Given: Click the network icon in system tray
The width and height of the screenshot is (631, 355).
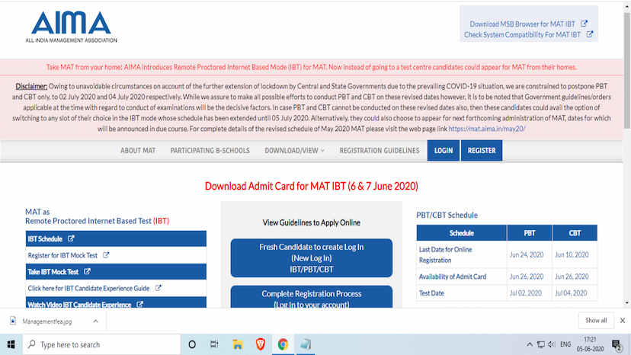Looking at the screenshot, I should (x=541, y=344).
